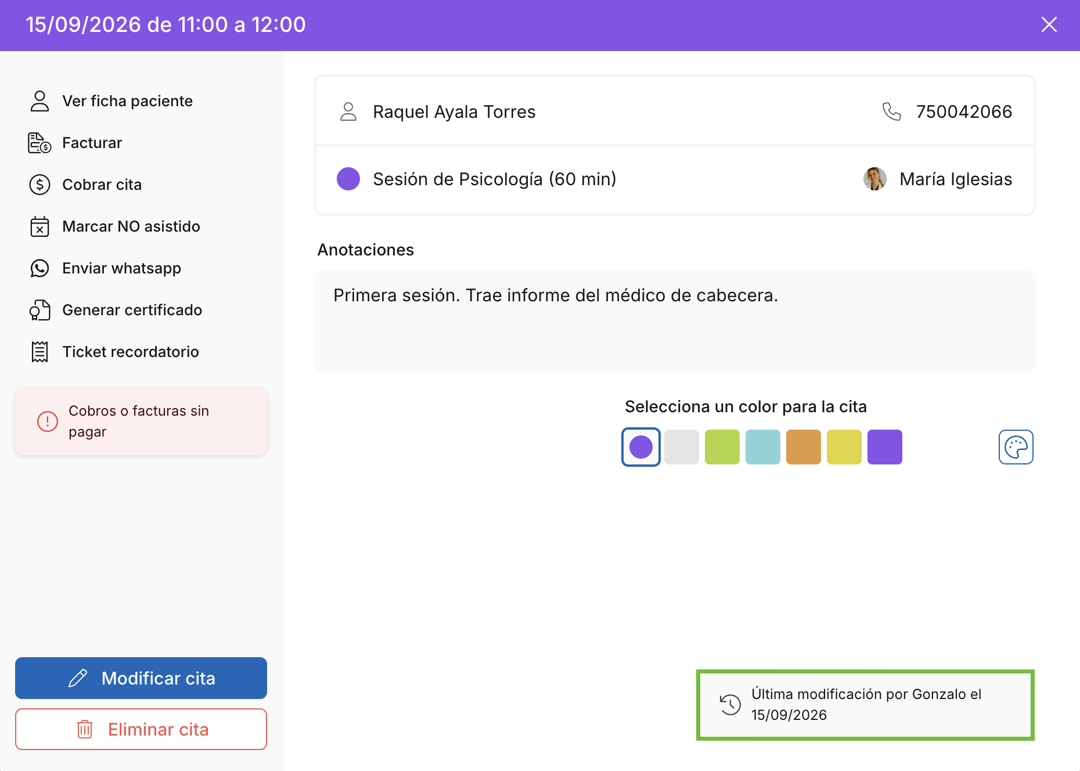Click Última modificación por Gonzalo text
Screen dimensions: 1080x771
tap(866, 705)
